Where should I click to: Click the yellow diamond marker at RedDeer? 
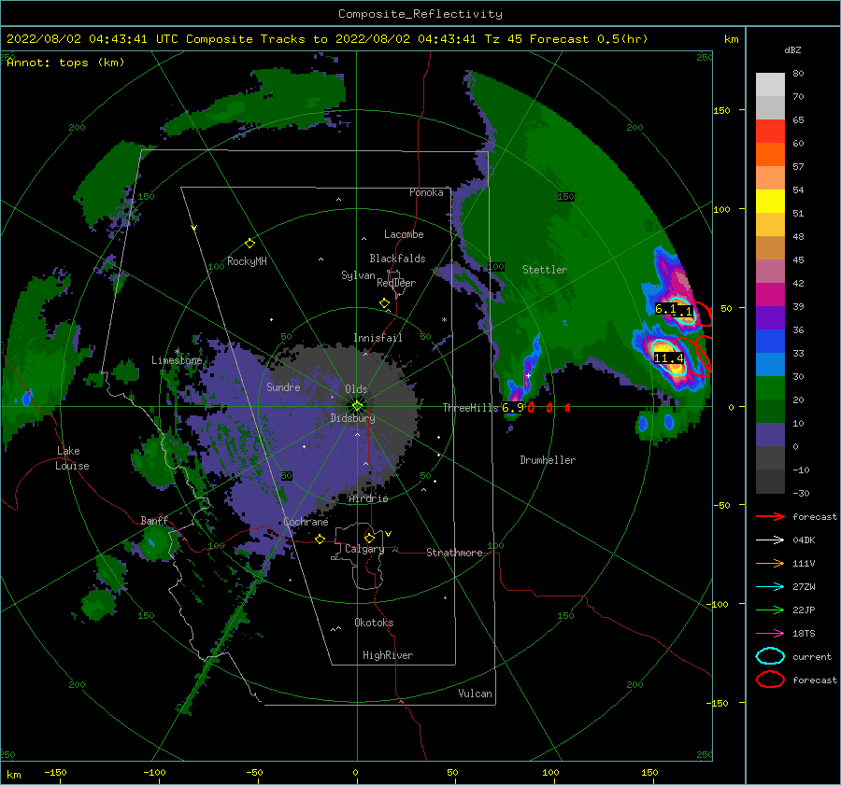(384, 303)
